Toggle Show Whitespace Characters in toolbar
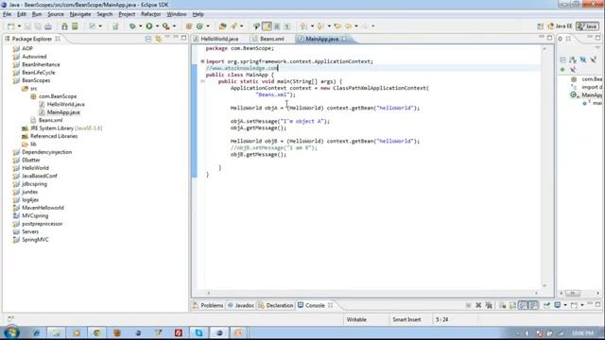This screenshot has height=340, width=605. [286, 26]
